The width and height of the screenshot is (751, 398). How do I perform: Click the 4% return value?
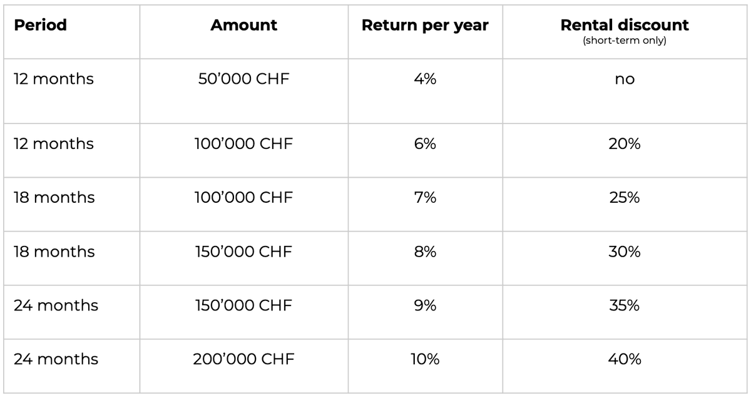[425, 79]
